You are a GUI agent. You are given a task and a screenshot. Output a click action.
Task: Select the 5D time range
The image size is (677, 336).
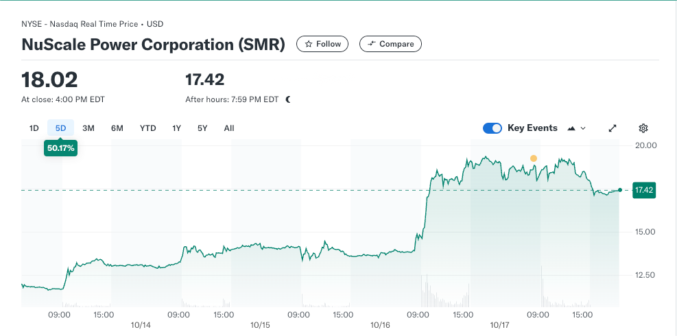tap(60, 128)
